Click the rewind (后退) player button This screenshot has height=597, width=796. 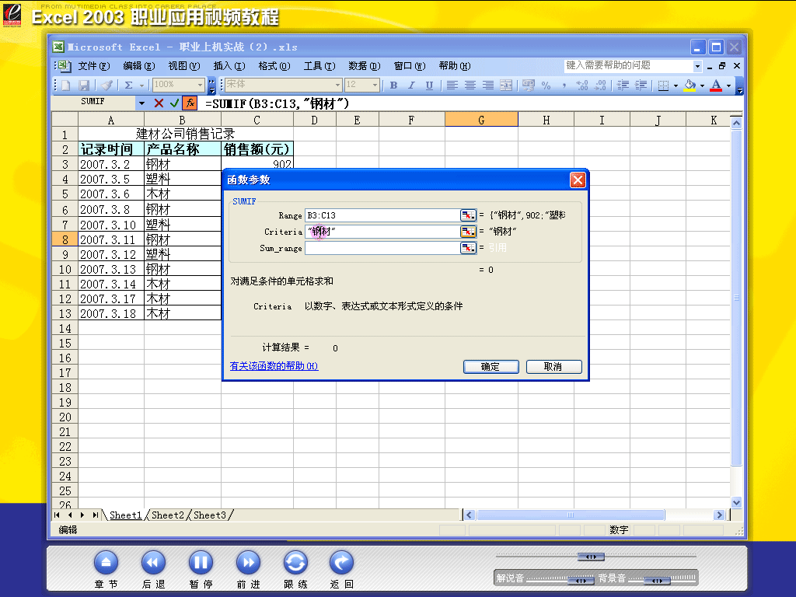click(x=153, y=563)
